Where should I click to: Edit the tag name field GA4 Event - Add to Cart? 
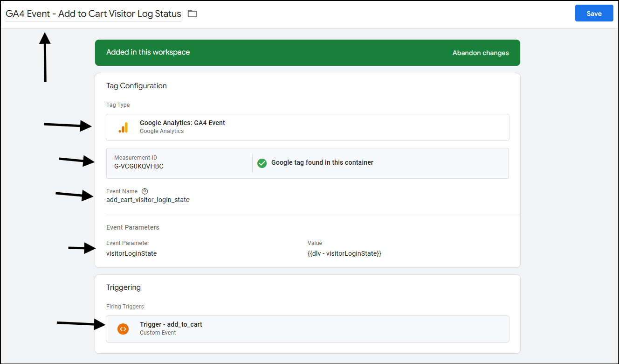pos(93,14)
